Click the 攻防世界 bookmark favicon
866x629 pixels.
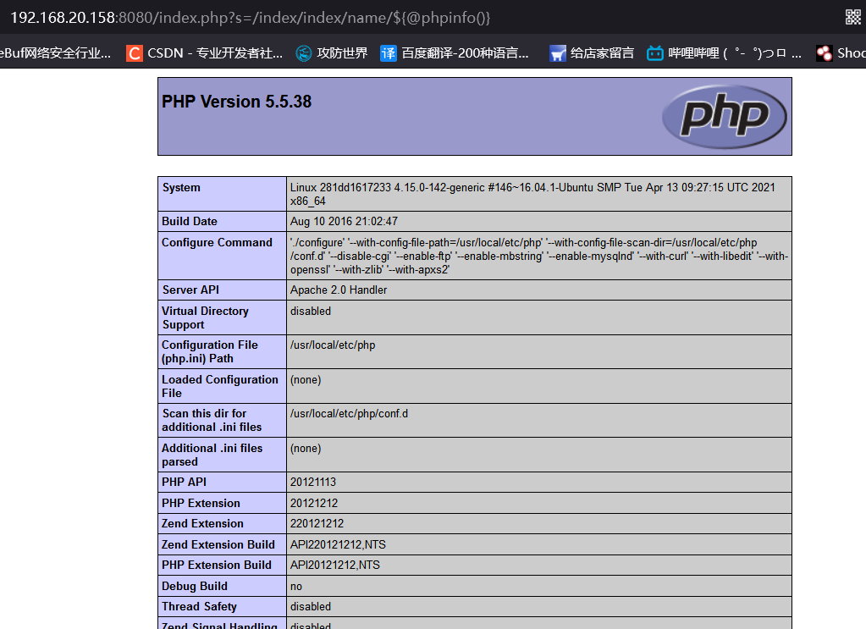pyautogui.click(x=304, y=53)
